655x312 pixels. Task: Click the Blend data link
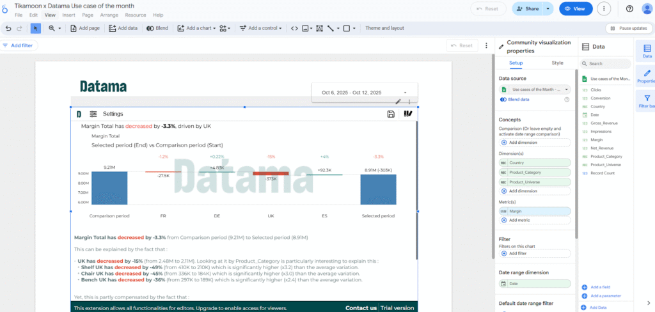pyautogui.click(x=515, y=99)
